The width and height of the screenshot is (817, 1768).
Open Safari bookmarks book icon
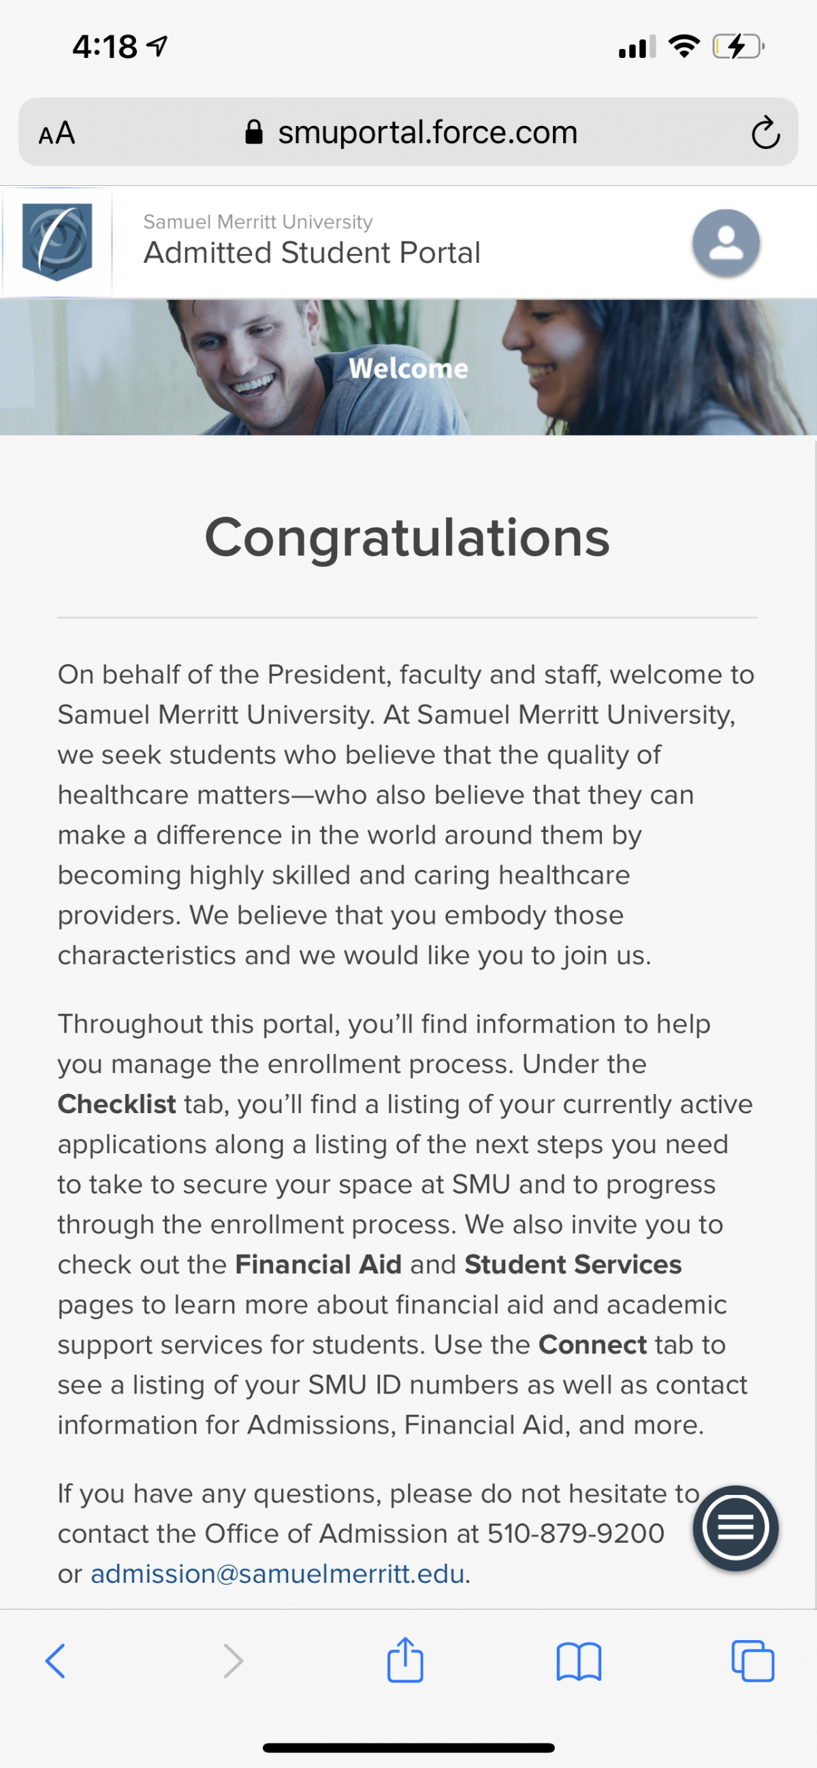[x=579, y=1661]
